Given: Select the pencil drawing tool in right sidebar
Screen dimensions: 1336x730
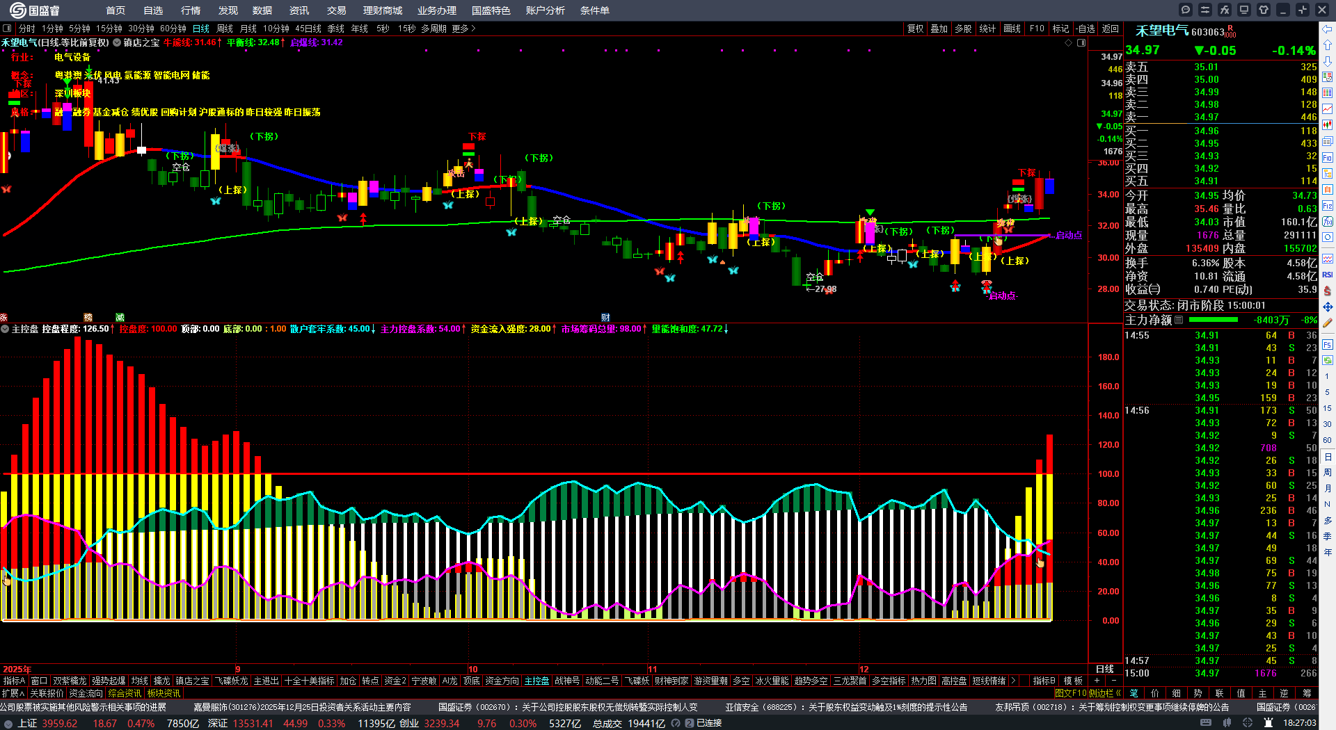Looking at the screenshot, I should point(1328,323).
